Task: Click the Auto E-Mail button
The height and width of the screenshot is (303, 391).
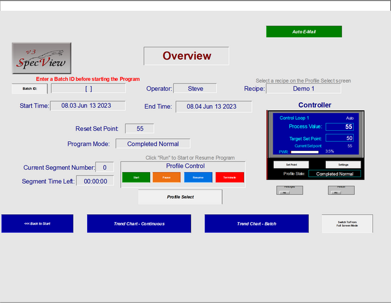Action: [304, 32]
